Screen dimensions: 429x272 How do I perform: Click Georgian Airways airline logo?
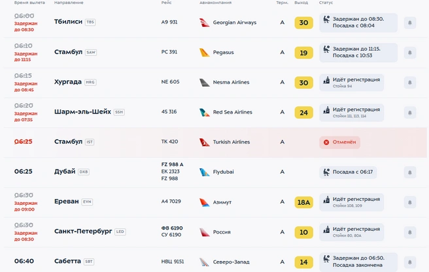[205, 23]
